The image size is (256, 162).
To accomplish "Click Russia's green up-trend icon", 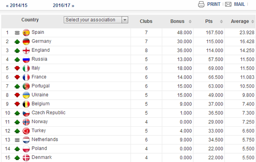I will [x=17, y=59].
